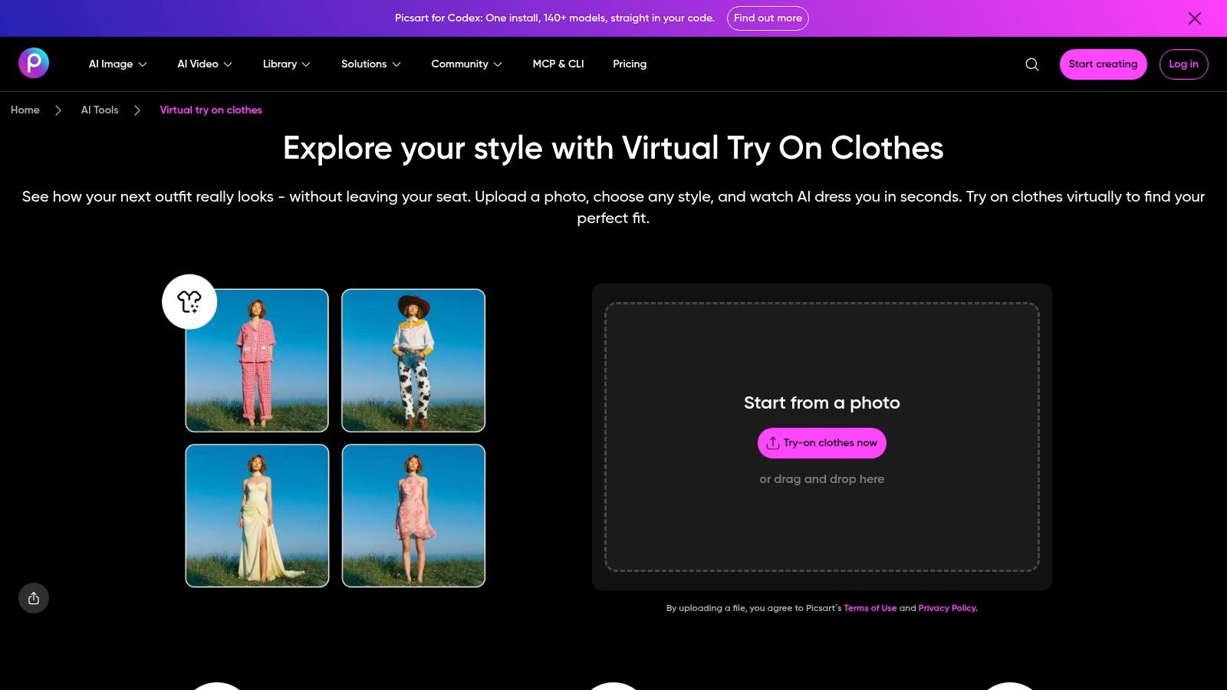Select the pink checkered pajama outfit image
This screenshot has width=1227, height=690.
[x=257, y=360]
